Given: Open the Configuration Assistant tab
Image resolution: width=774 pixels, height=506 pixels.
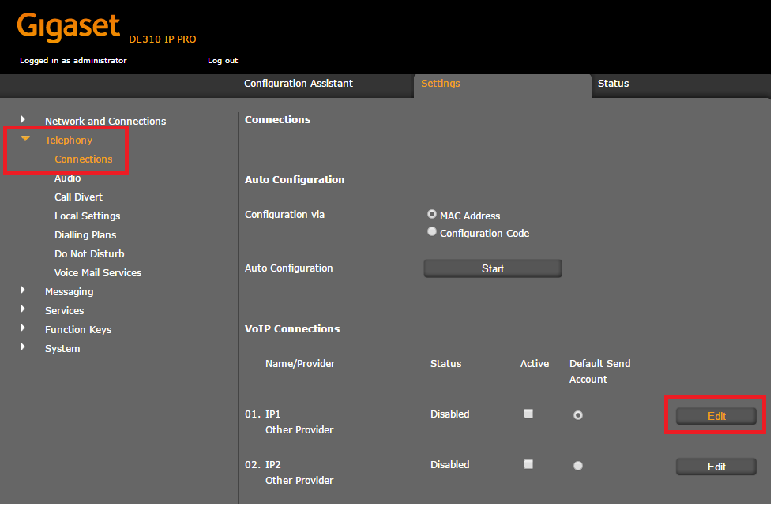Looking at the screenshot, I should click(299, 83).
